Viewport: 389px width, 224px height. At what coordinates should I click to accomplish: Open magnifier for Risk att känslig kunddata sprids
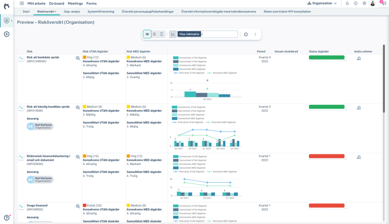click(78, 108)
